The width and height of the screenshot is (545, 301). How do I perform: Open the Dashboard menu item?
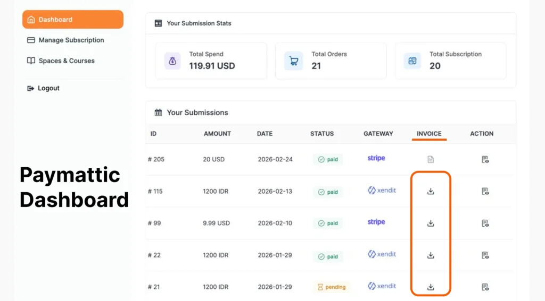(72, 20)
